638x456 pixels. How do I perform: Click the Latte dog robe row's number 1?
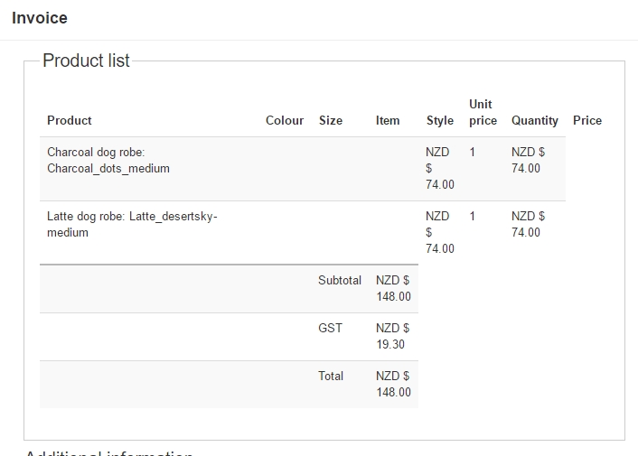click(x=473, y=216)
